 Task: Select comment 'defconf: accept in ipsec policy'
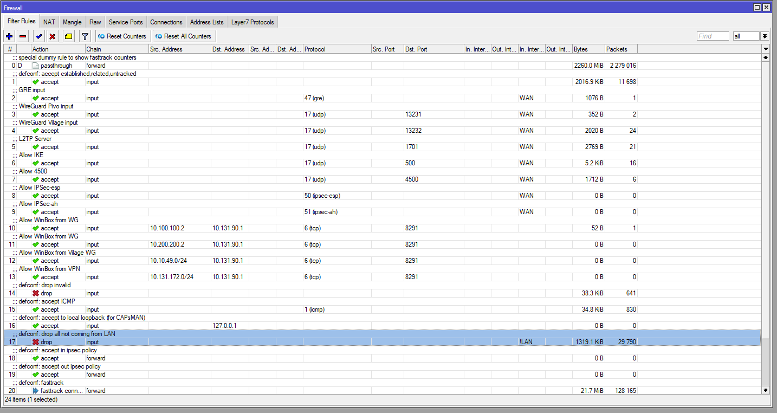(x=58, y=350)
